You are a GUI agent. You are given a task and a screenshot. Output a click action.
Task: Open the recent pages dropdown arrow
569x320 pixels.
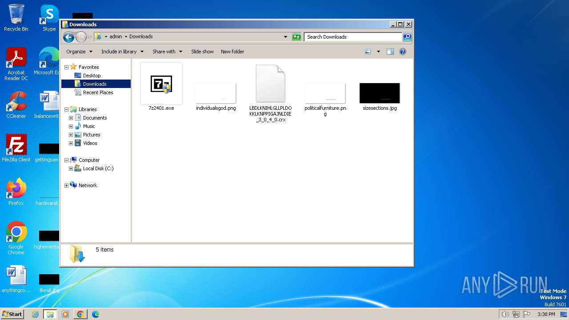point(89,37)
